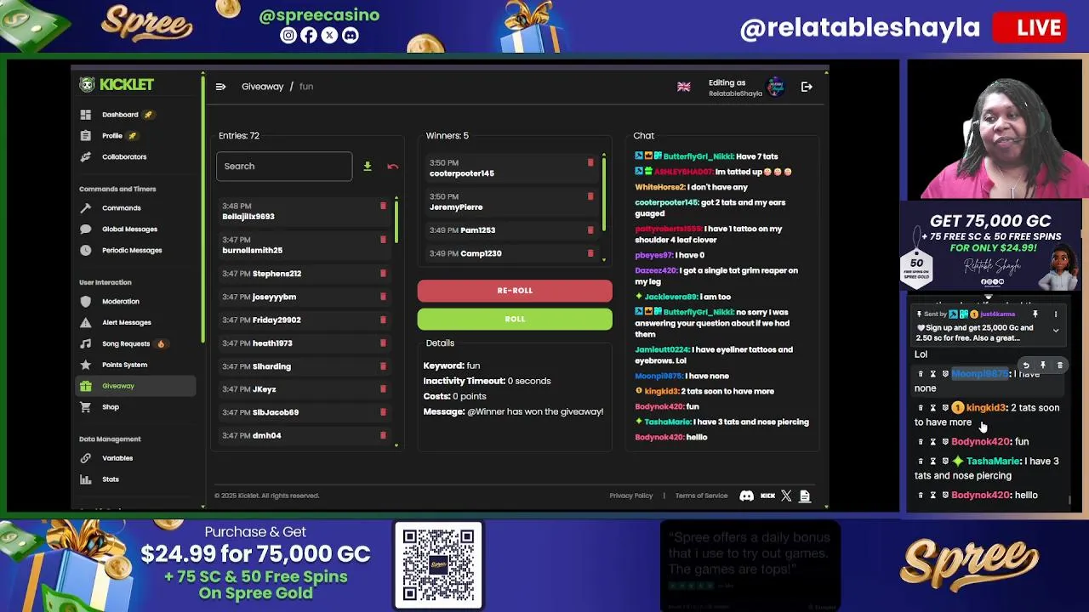Remove winner Camp1230 with trash icon
Viewport: 1089px width, 612px height.
click(590, 253)
